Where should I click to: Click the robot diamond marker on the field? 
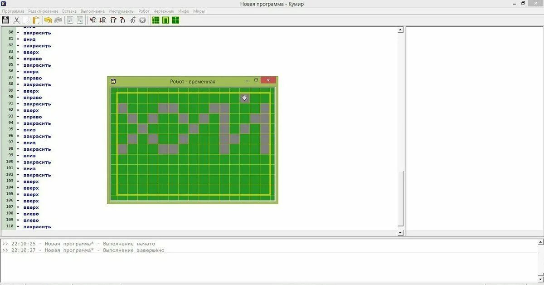pos(244,98)
